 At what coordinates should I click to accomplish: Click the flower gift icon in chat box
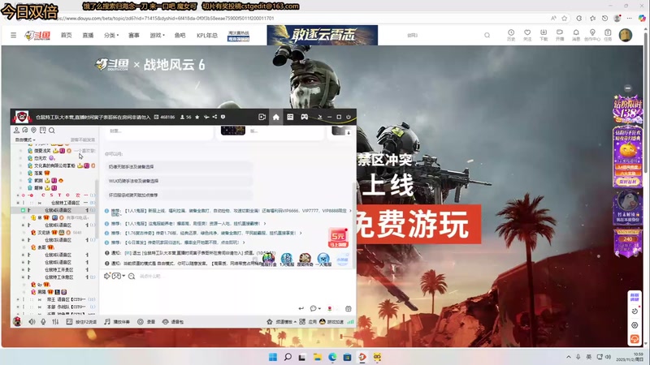tap(330, 308)
